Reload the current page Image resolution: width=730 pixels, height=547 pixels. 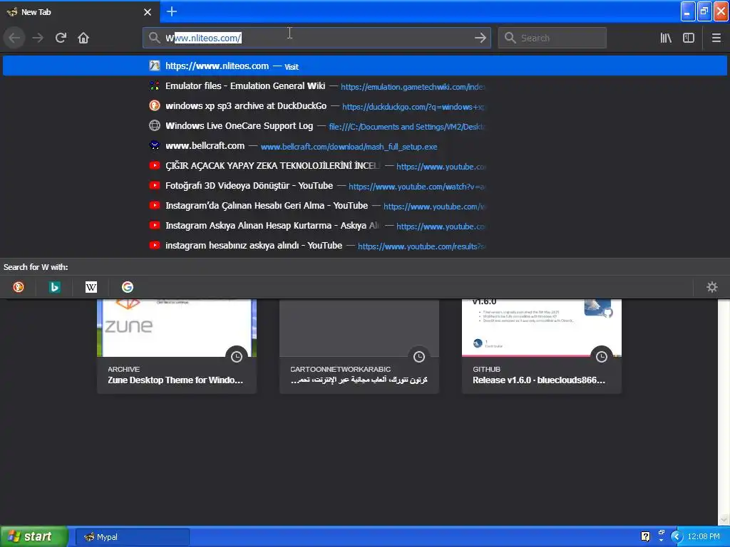(x=61, y=38)
